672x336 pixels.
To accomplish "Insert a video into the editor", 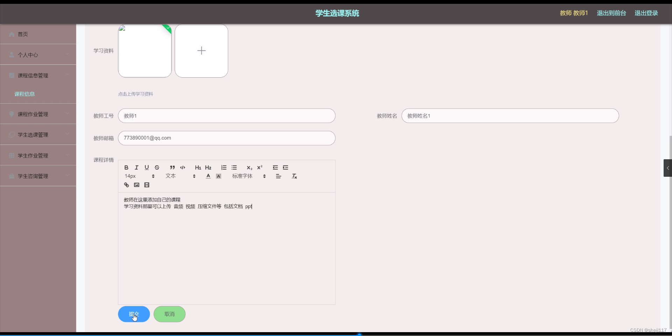I will point(147,185).
